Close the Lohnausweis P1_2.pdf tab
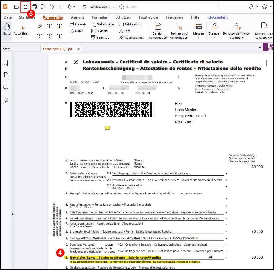 78,49
